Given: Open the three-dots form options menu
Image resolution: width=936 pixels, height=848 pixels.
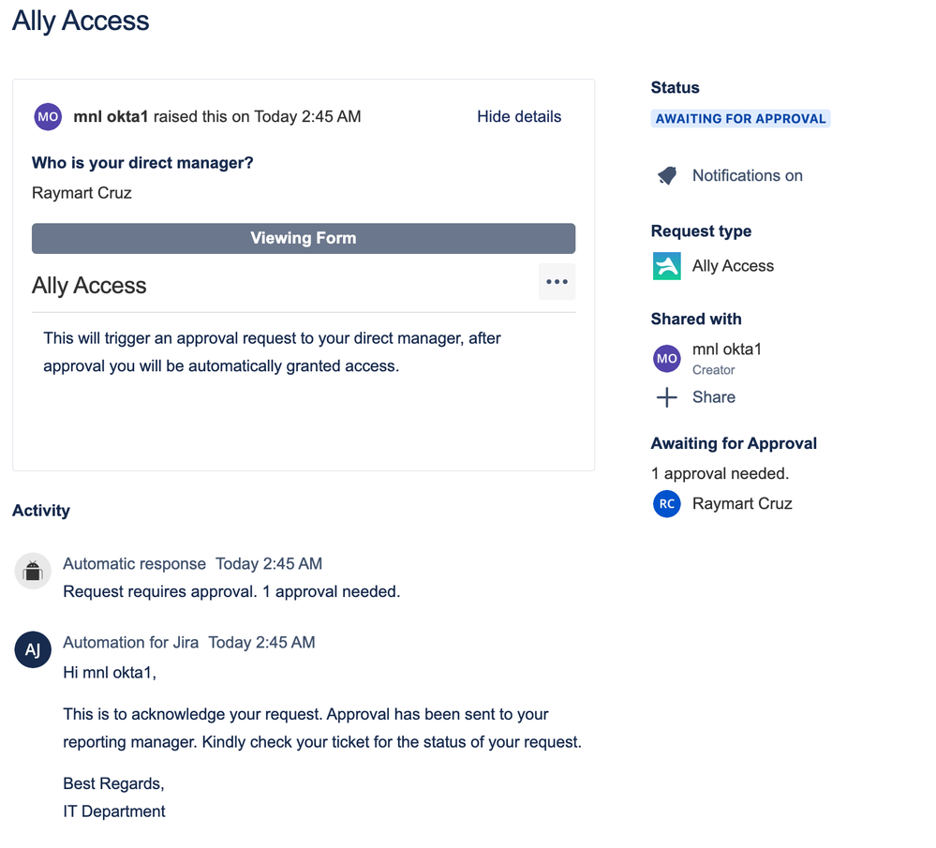Looking at the screenshot, I should [557, 282].
